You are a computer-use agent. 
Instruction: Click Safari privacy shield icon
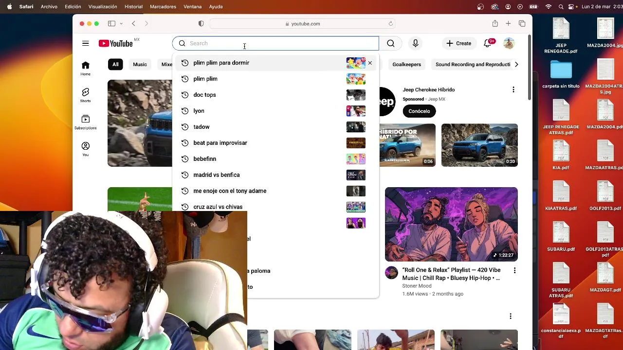(201, 23)
